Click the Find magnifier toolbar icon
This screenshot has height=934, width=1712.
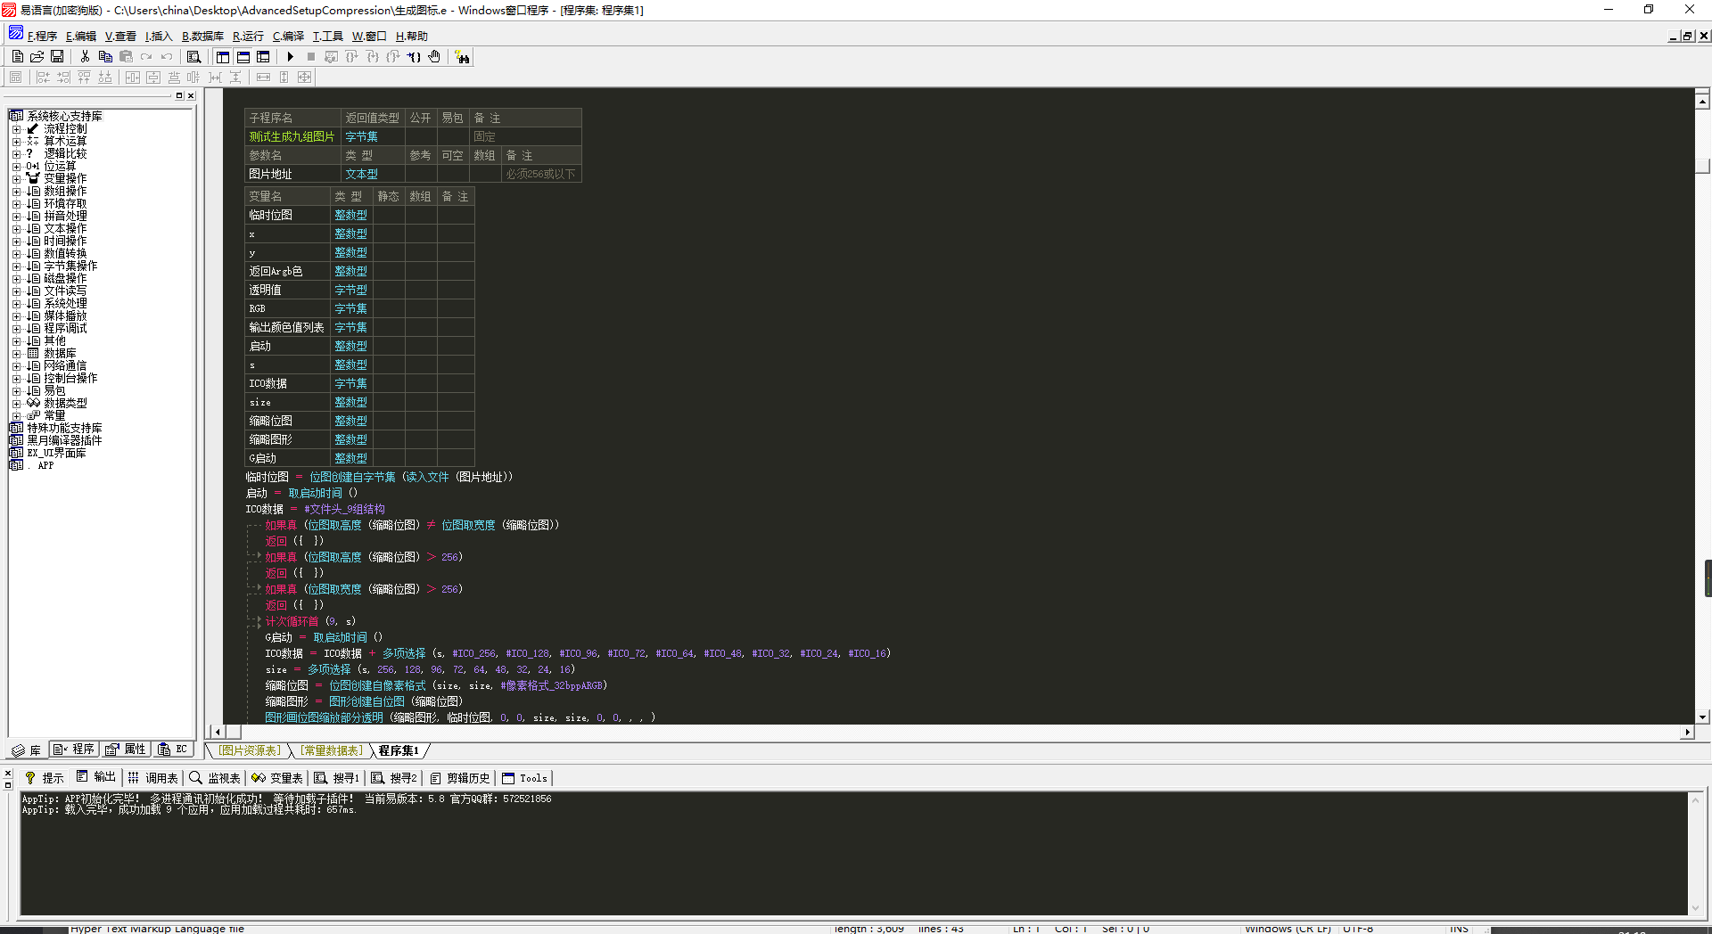click(x=193, y=56)
